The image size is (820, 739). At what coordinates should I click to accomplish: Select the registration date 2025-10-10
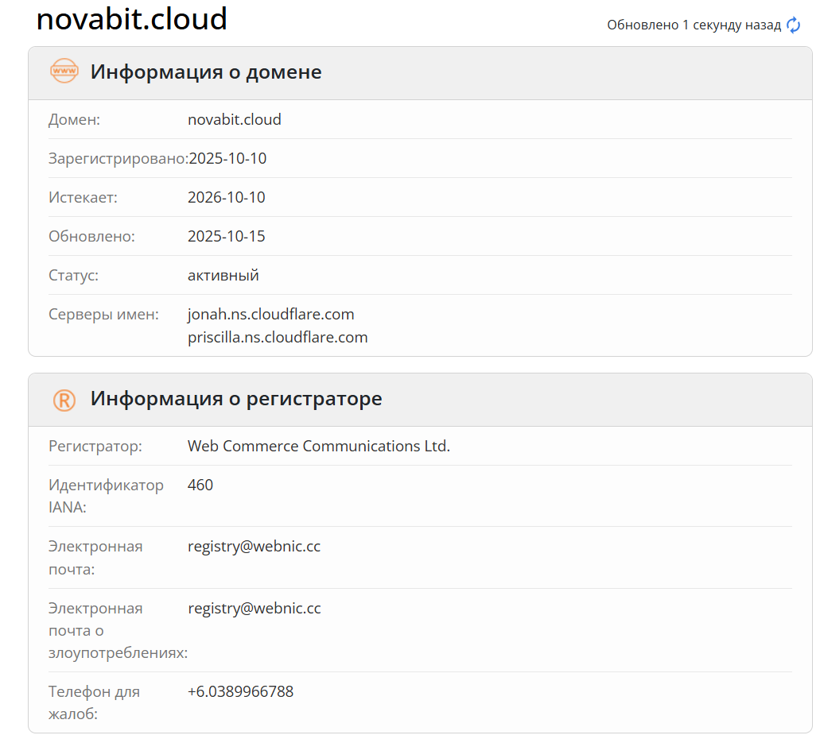coord(227,158)
